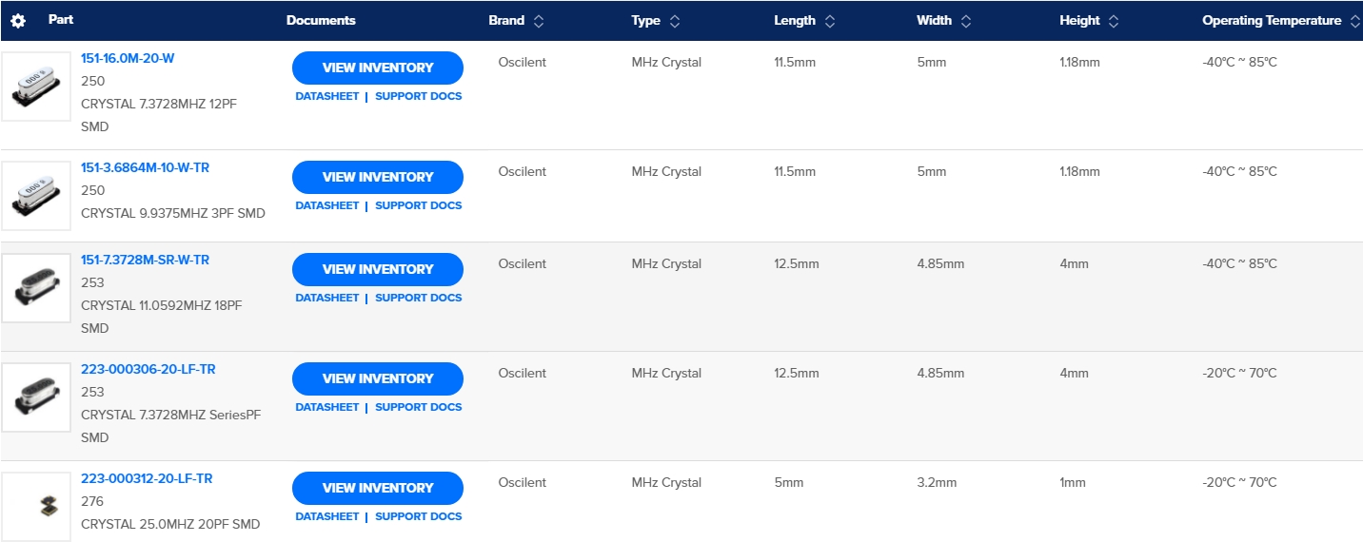Sort by Length column arrows
This screenshot has width=1363, height=542.
830,21
